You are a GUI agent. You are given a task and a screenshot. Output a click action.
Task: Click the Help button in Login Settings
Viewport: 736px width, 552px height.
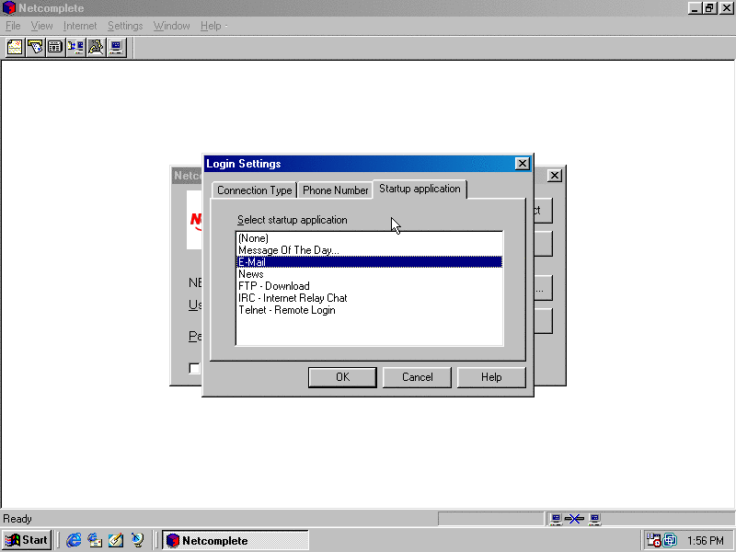coord(491,377)
